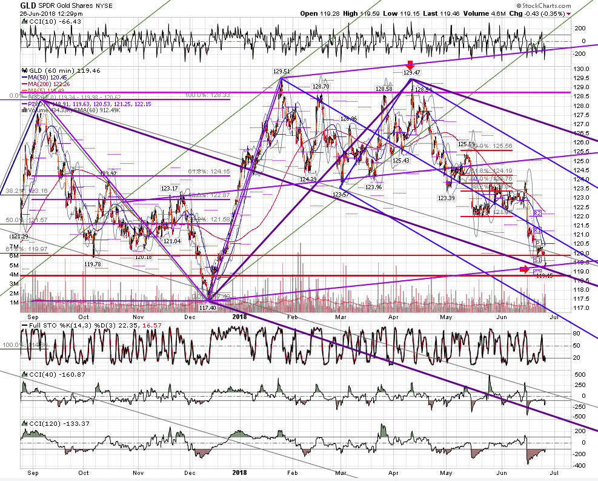Select the R2 pivot label box
The image size is (598, 481).
[x=537, y=214]
